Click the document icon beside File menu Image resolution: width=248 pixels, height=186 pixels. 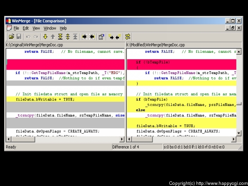(x=9, y=28)
